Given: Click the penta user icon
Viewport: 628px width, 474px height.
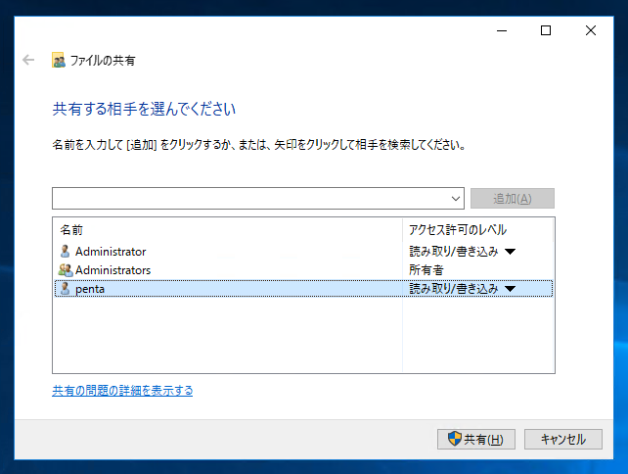Looking at the screenshot, I should click(65, 289).
